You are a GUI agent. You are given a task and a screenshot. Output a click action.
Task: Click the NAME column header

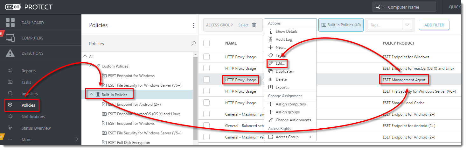tap(231, 43)
